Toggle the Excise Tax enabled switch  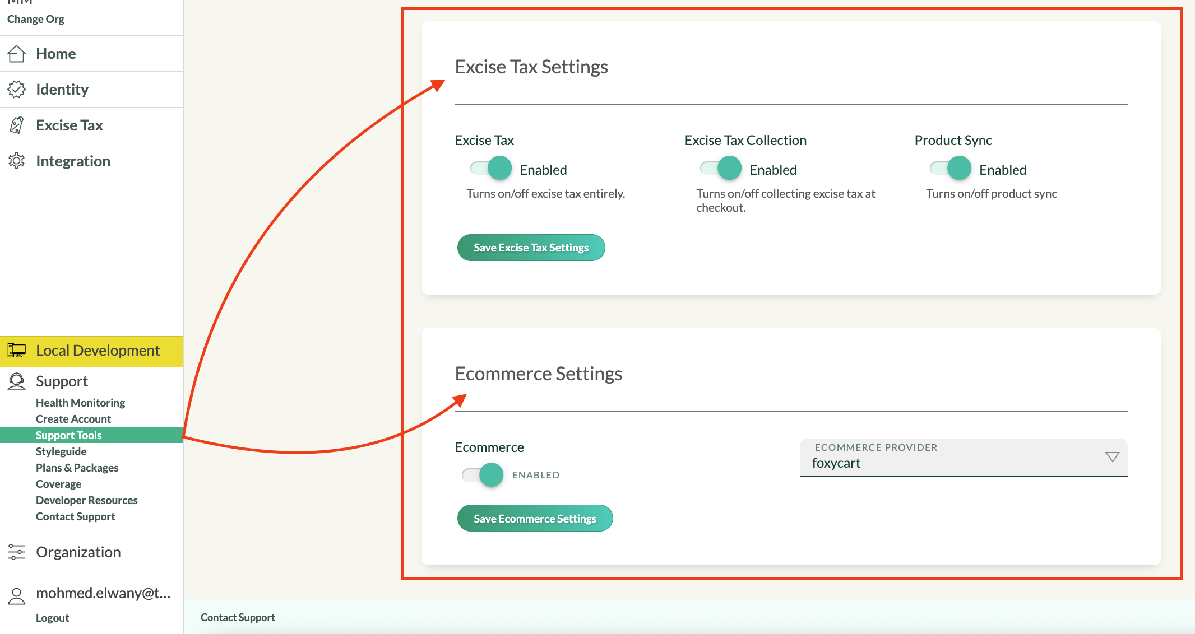tap(492, 168)
